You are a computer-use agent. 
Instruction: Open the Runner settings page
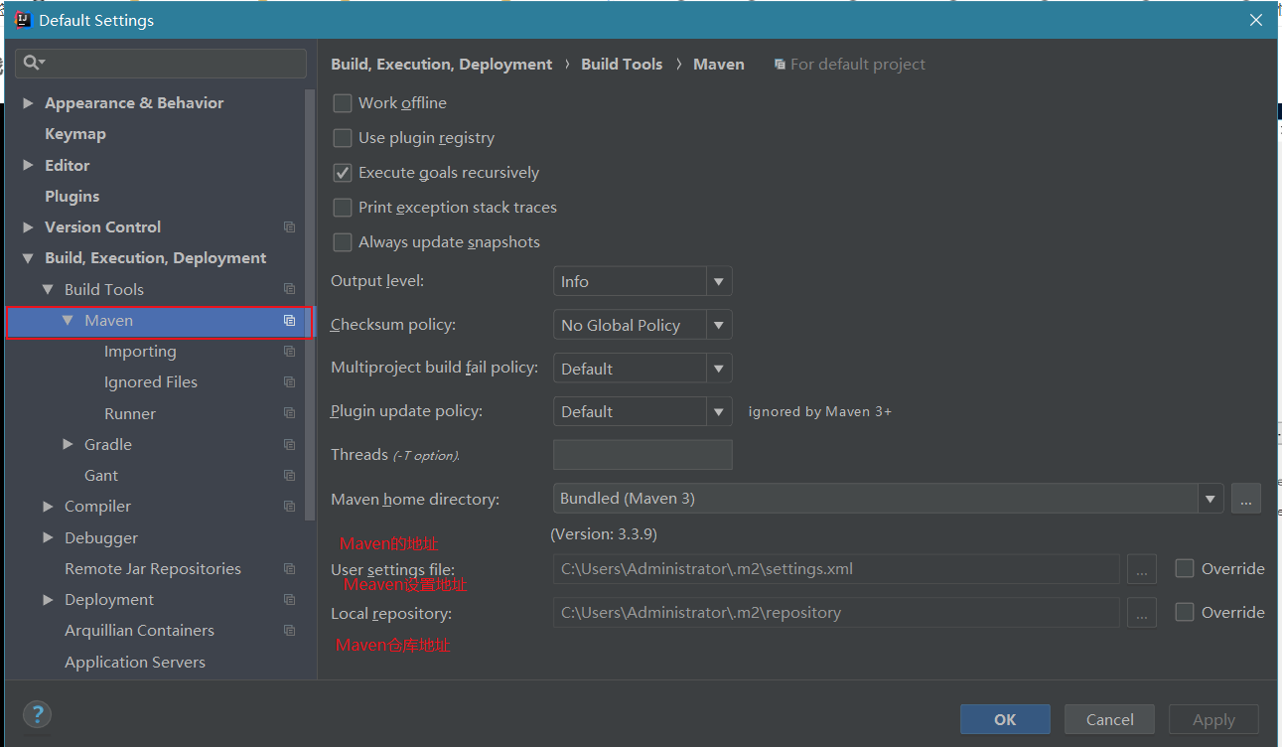130,413
